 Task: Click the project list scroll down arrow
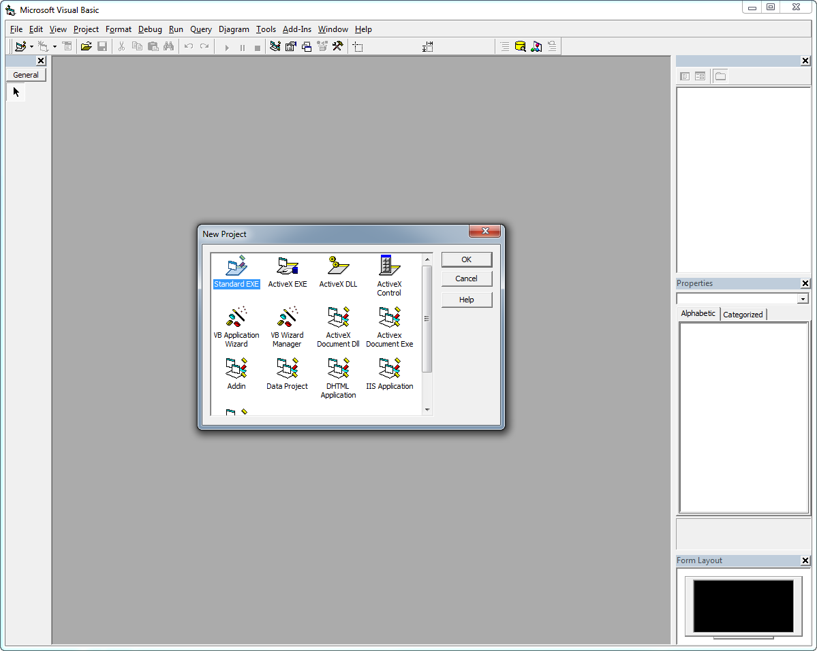427,410
